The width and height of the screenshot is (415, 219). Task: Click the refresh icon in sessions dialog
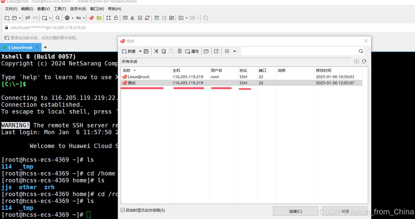point(364,61)
